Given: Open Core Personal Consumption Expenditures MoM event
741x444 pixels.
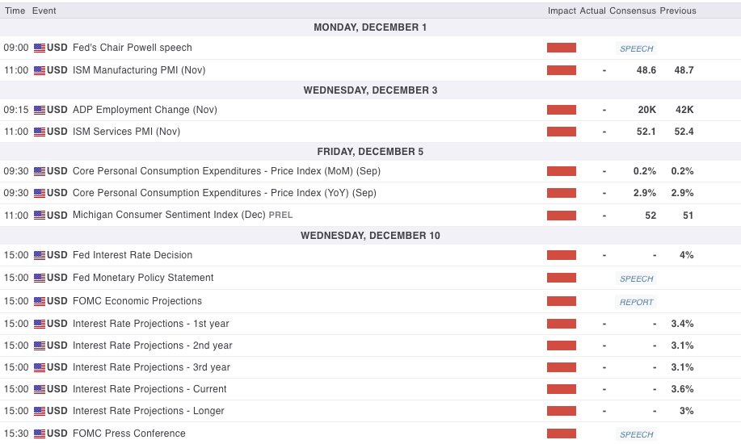Looking at the screenshot, I should [x=226, y=171].
